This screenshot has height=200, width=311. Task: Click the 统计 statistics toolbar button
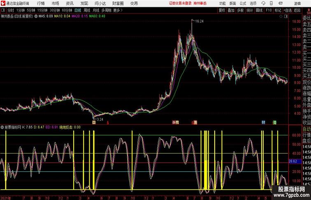point(250,10)
